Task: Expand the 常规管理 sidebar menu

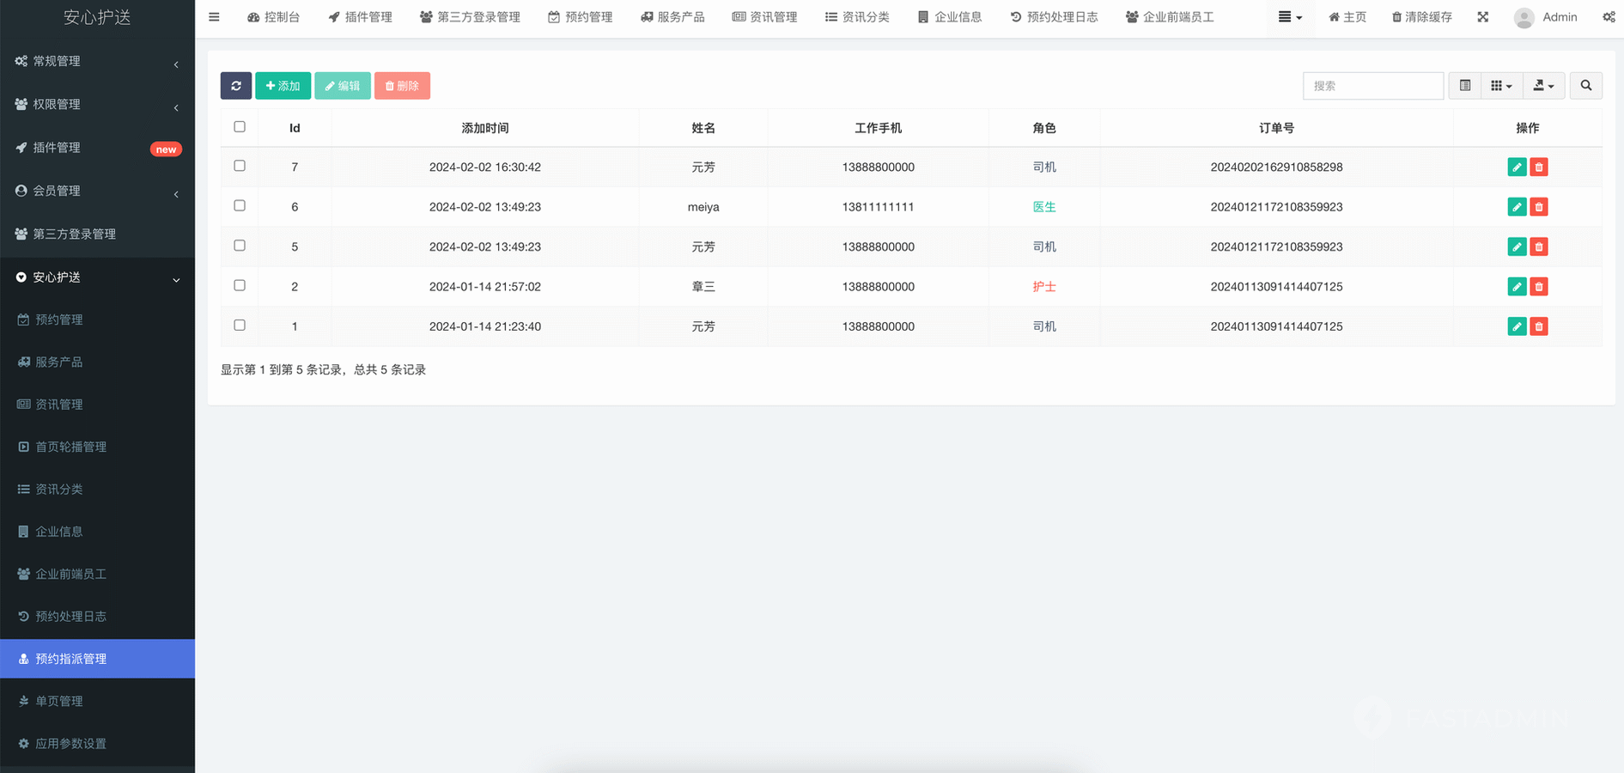Action: tap(97, 62)
